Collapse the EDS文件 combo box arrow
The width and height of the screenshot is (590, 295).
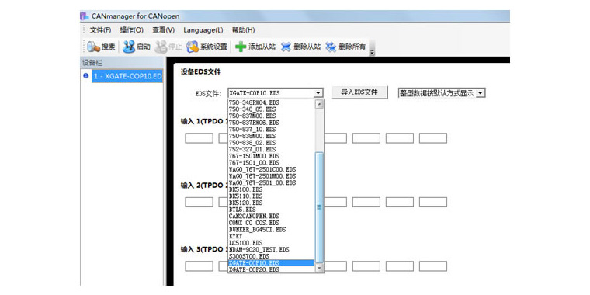tap(318, 93)
